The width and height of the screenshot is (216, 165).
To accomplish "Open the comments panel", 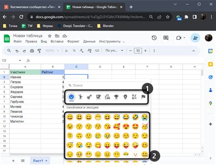I will click(x=166, y=38).
